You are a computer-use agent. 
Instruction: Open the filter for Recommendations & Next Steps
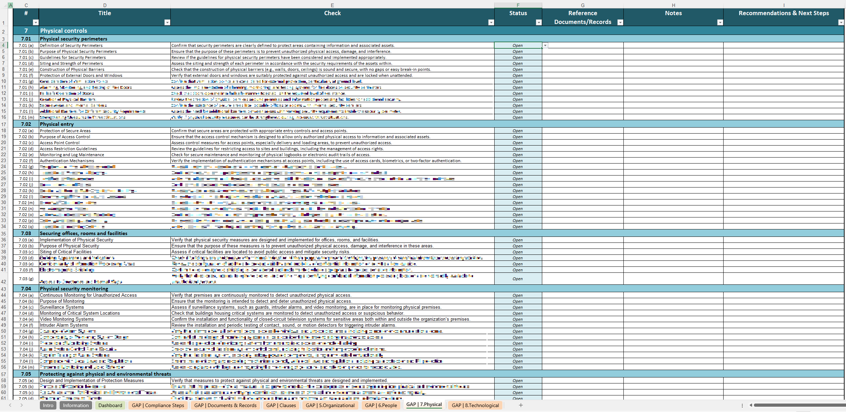[x=841, y=22]
